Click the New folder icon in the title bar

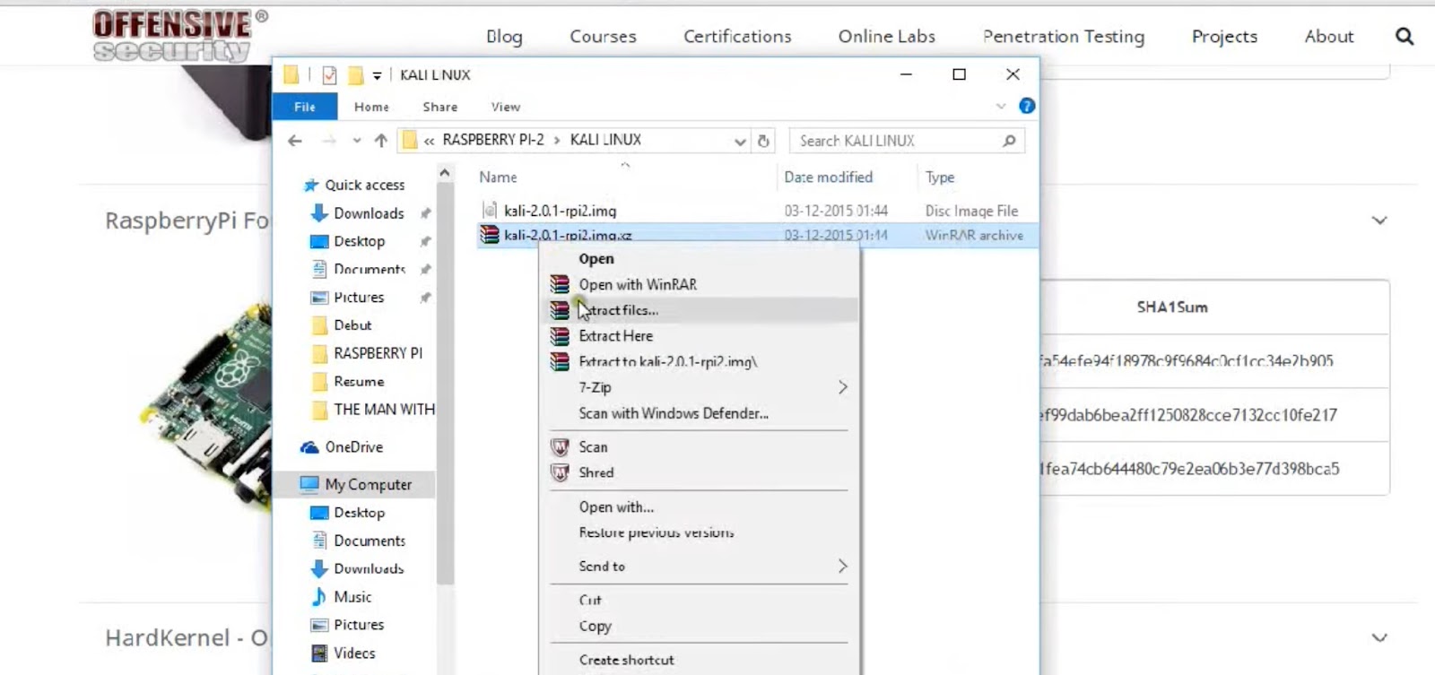point(355,75)
